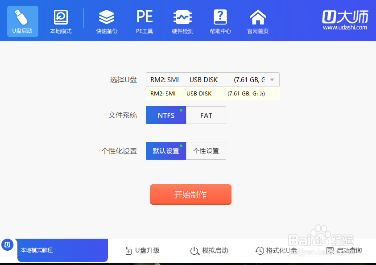This screenshot has height=265, width=376.
Task: Click the U盘升级 icon at bottom
Action: click(x=142, y=251)
